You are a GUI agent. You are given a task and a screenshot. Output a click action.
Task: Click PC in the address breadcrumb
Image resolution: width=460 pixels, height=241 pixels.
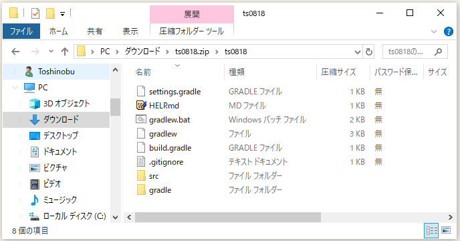(x=105, y=52)
